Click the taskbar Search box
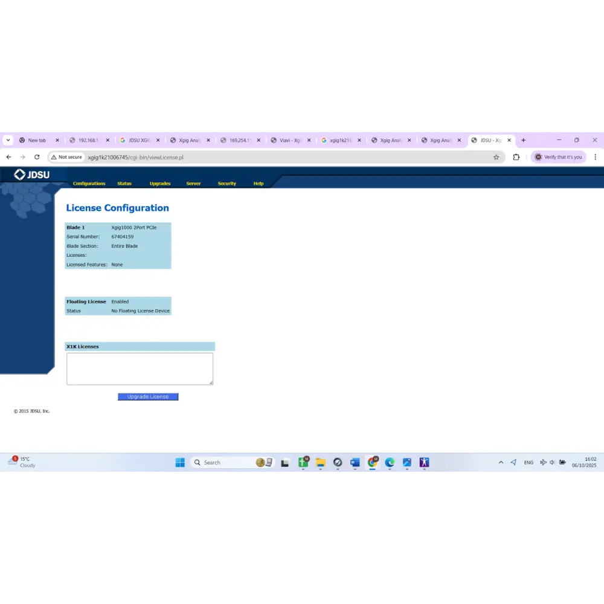Viewport: 604px width, 604px height. point(232,462)
